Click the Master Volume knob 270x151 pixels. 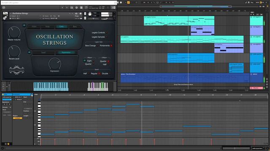point(14,32)
